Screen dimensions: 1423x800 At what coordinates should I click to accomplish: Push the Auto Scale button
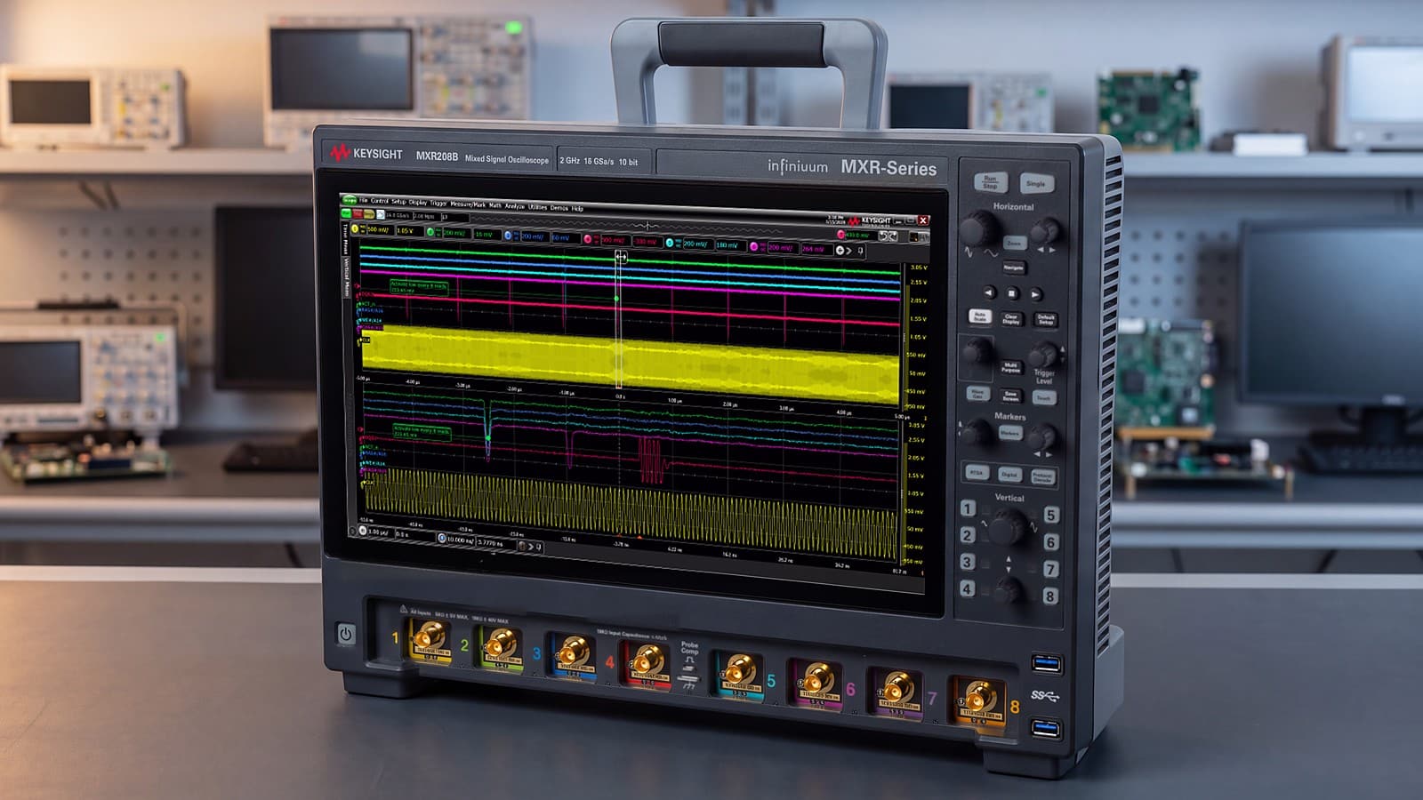[x=980, y=316]
